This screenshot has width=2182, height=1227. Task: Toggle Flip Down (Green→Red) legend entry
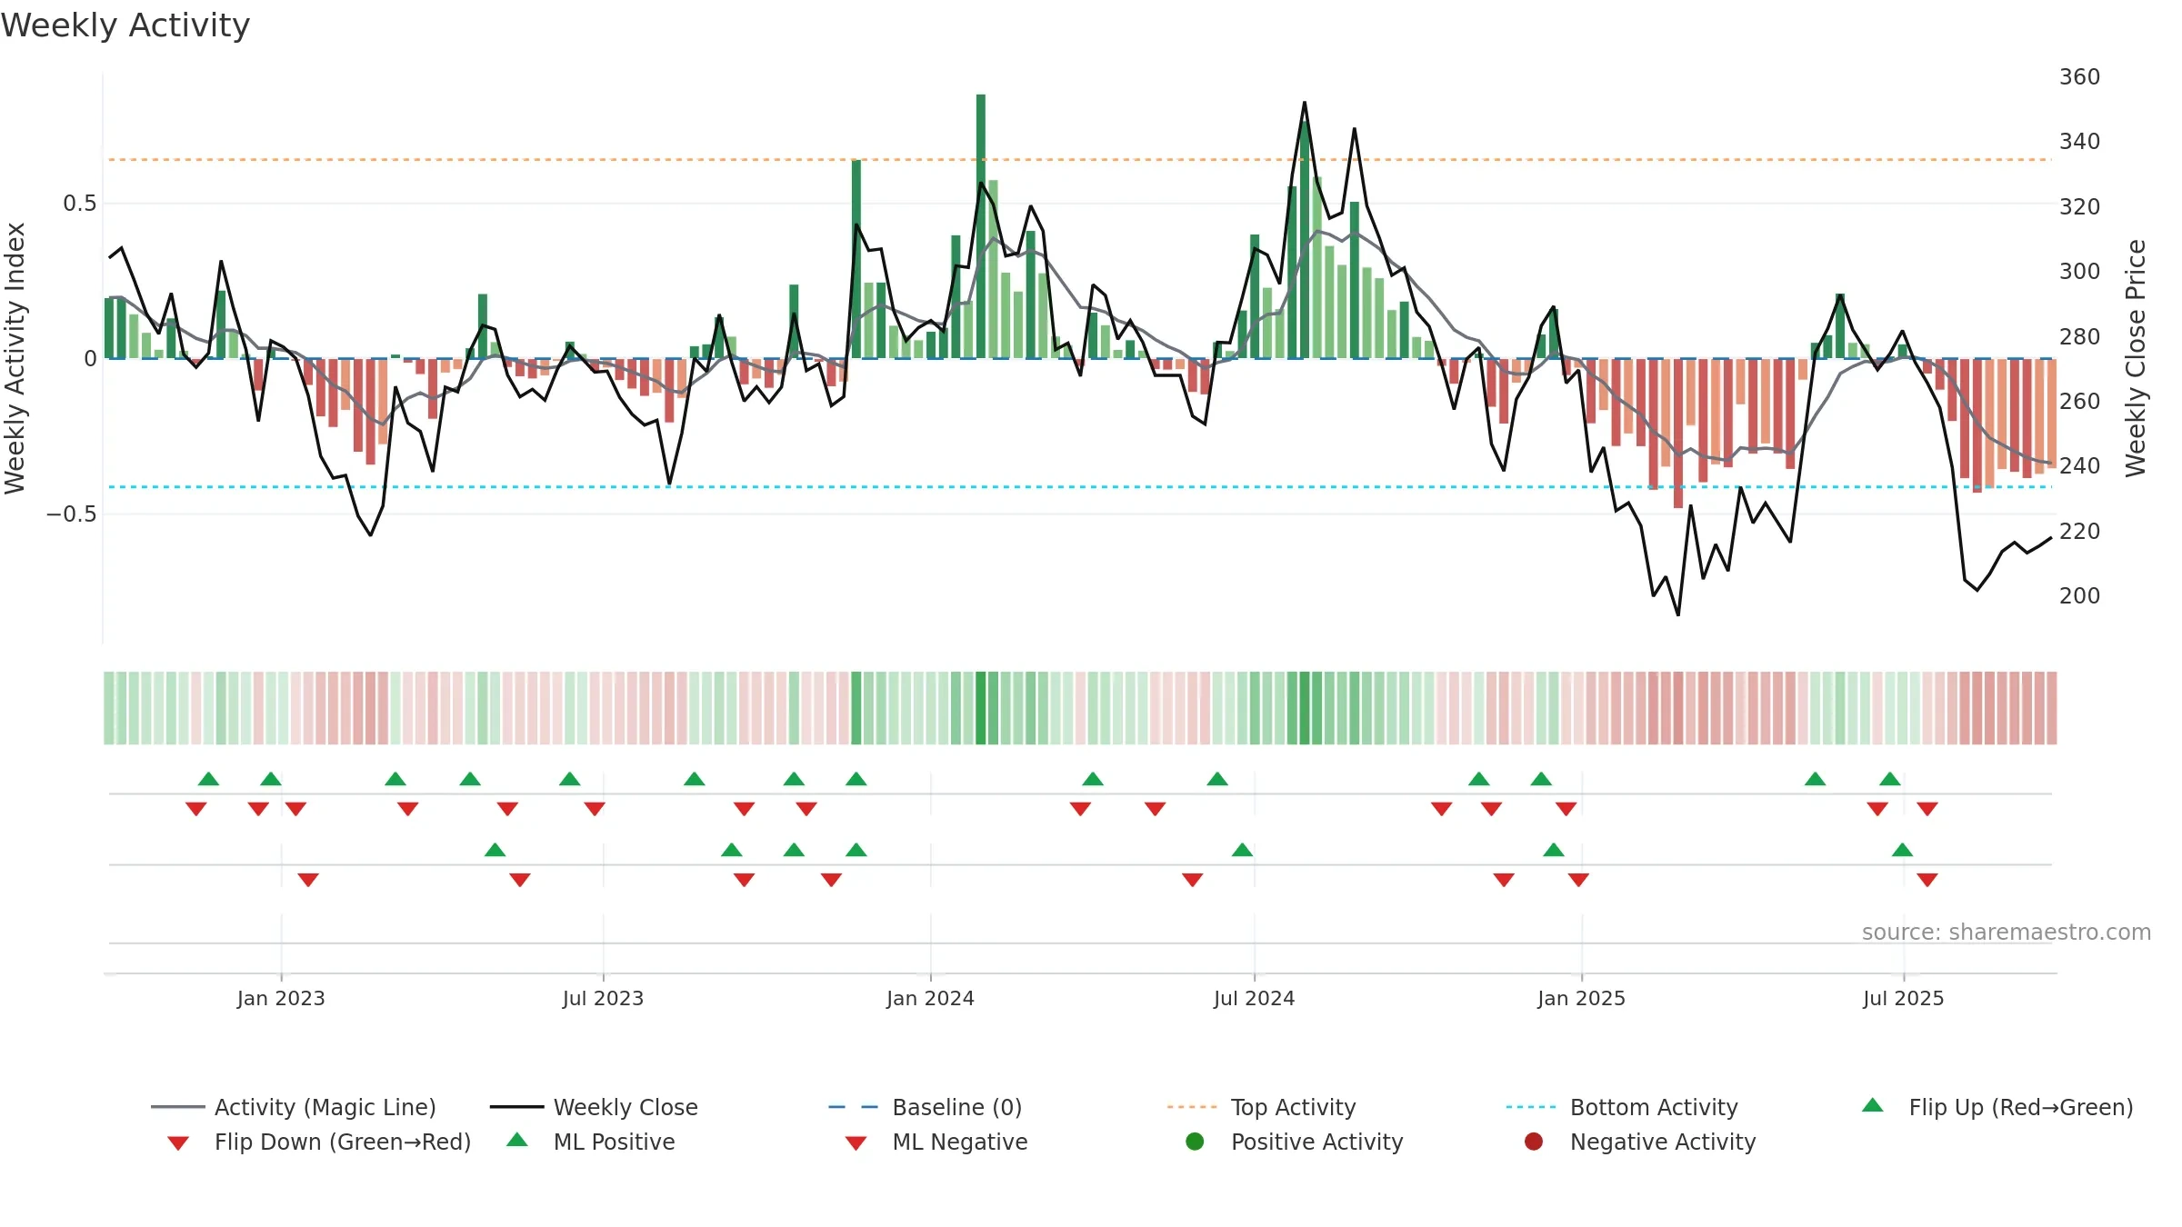(318, 1142)
